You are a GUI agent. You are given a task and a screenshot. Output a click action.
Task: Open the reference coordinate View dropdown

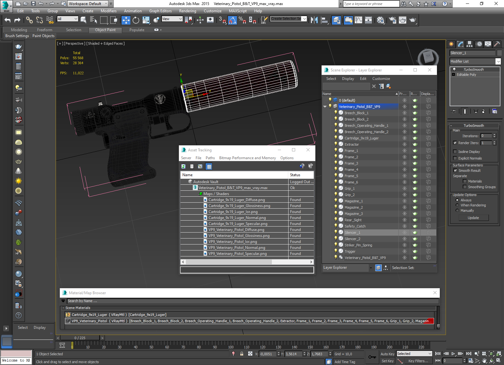coord(172,19)
